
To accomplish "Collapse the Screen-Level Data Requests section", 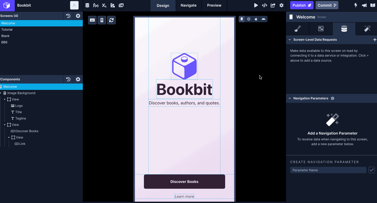I will 290,40.
